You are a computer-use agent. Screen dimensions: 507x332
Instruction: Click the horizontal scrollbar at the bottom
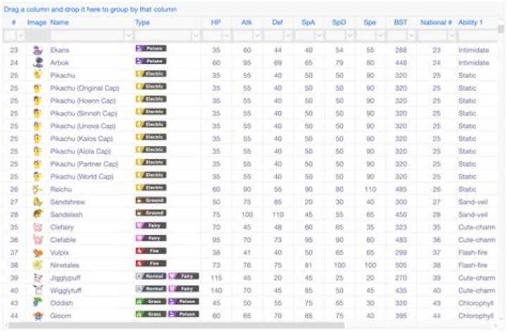(176, 325)
